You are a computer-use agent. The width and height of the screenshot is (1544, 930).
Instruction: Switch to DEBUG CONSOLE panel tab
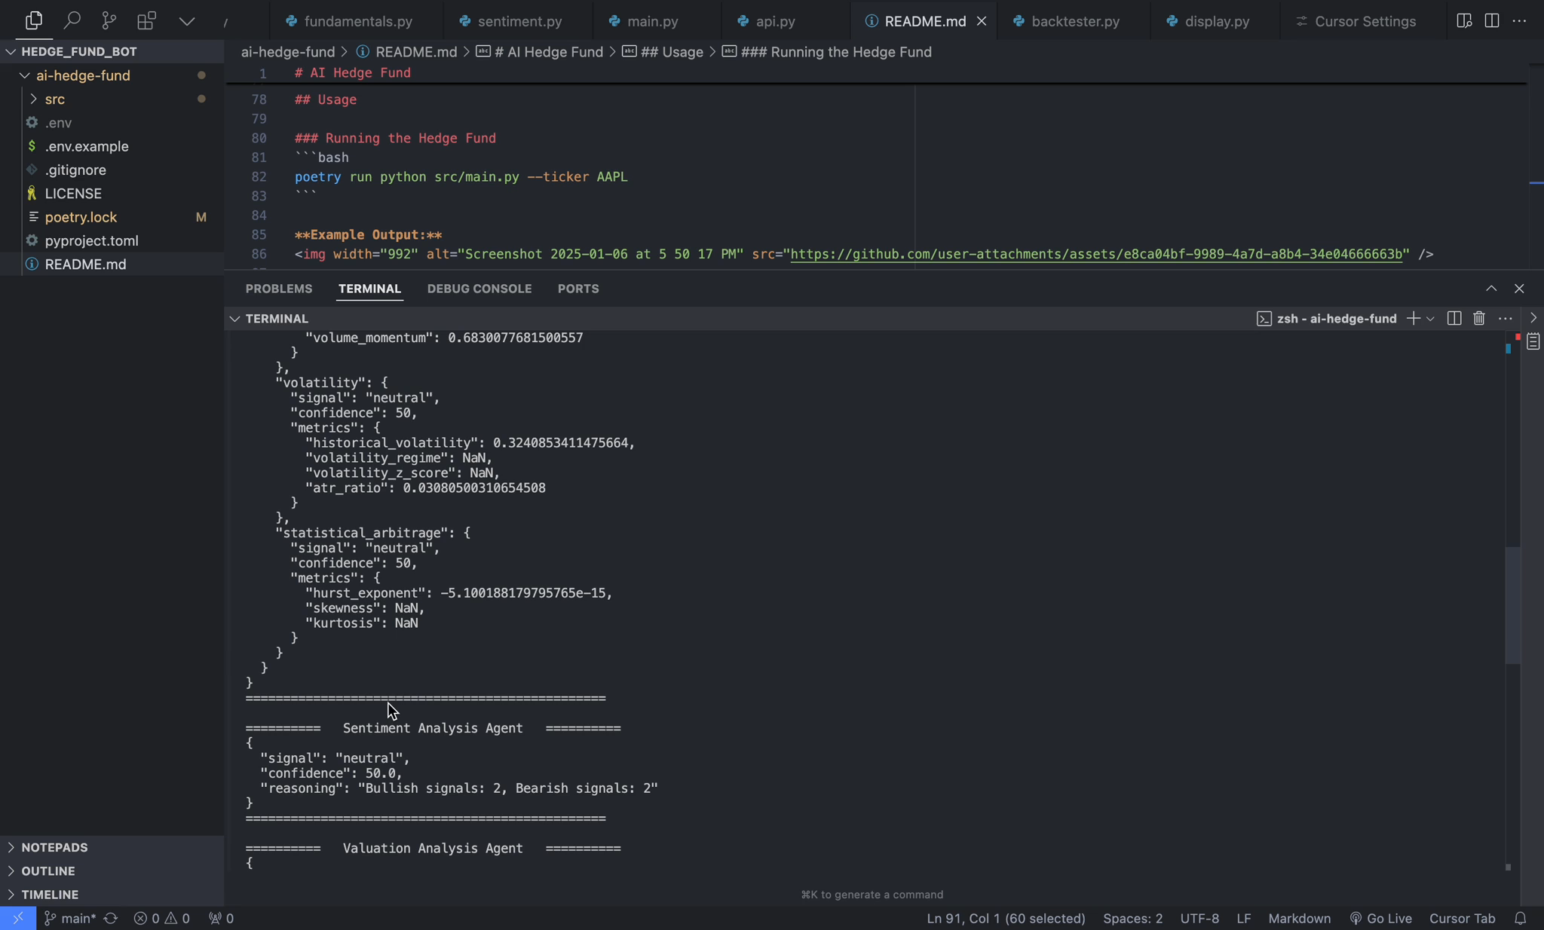click(479, 289)
